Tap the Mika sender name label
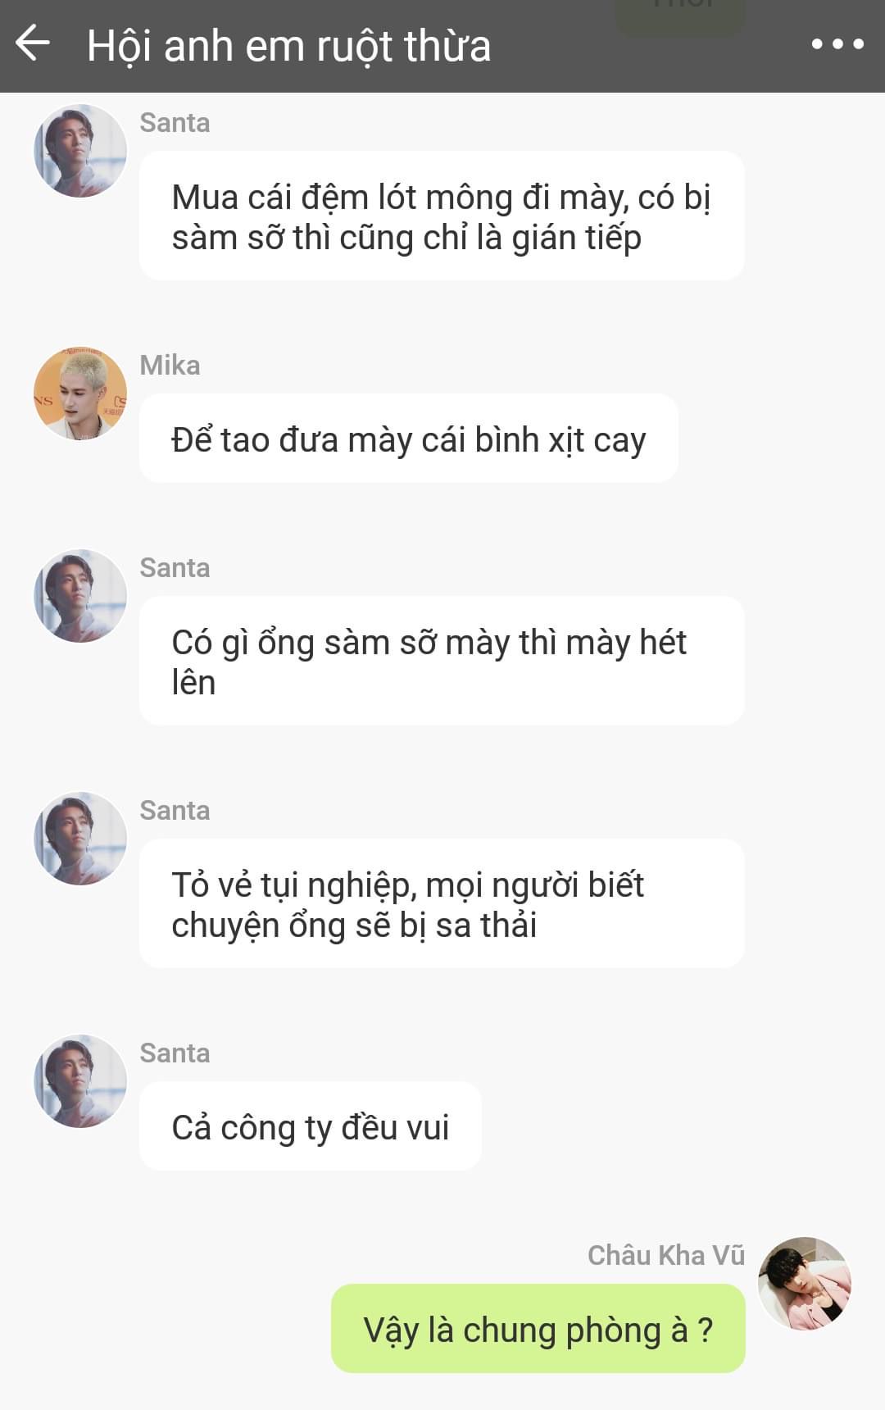The image size is (885, 1410). [170, 365]
